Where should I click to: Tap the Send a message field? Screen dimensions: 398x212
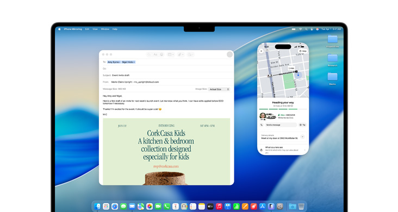click(281, 125)
